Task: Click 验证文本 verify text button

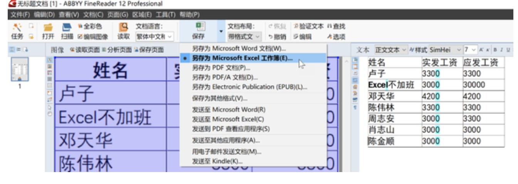Action: (308, 27)
